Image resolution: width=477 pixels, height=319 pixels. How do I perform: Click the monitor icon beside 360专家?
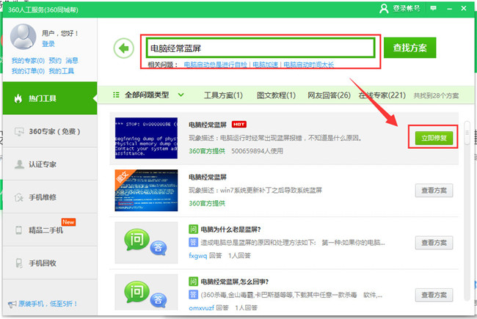point(19,132)
